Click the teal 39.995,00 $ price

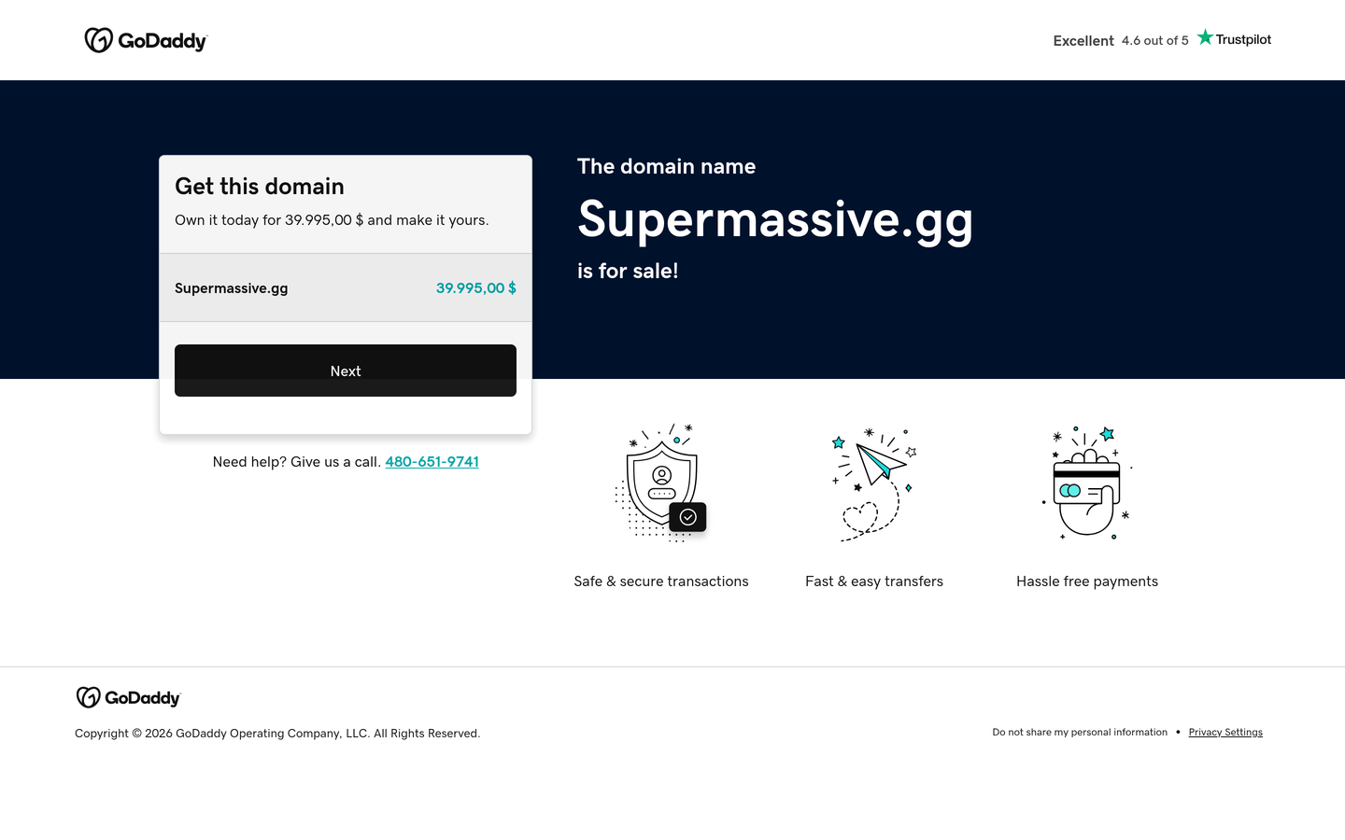[x=476, y=288]
